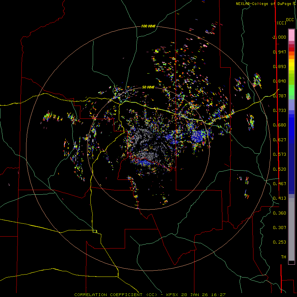Select the 0.360 legend value
The image size is (297, 297).
click(x=280, y=213)
